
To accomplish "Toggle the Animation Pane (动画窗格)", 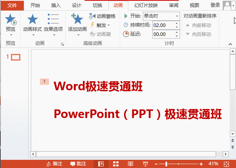I will click(x=103, y=16).
